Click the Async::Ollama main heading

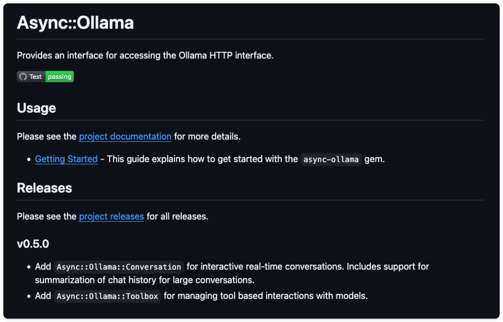[x=75, y=23]
